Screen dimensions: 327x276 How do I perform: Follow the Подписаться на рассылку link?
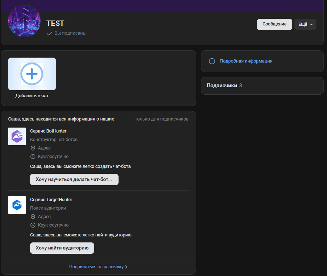pyautogui.click(x=96, y=267)
